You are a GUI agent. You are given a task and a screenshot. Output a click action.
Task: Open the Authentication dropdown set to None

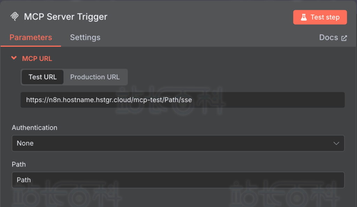tap(178, 143)
